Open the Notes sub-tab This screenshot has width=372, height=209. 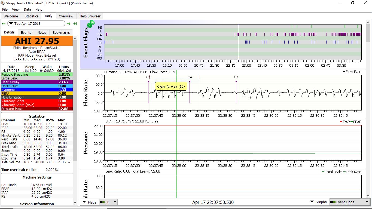[42, 32]
